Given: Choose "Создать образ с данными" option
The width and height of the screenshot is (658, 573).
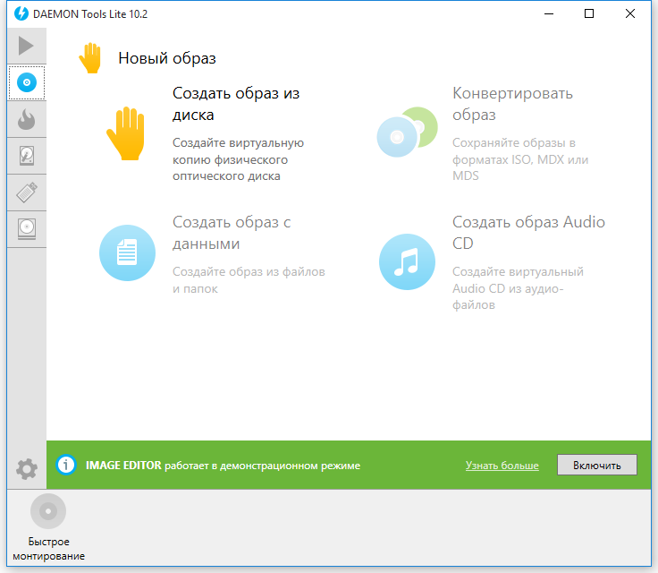Looking at the screenshot, I should click(x=232, y=233).
